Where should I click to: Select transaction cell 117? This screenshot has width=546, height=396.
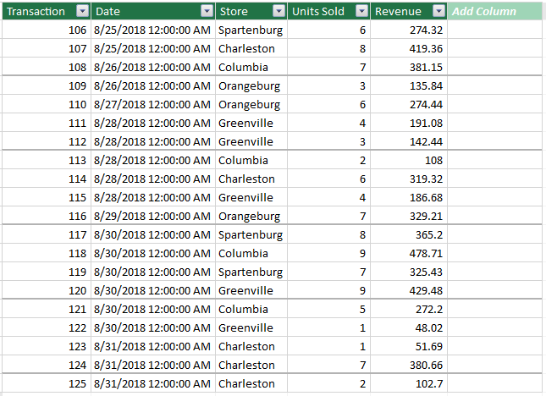pos(47,234)
